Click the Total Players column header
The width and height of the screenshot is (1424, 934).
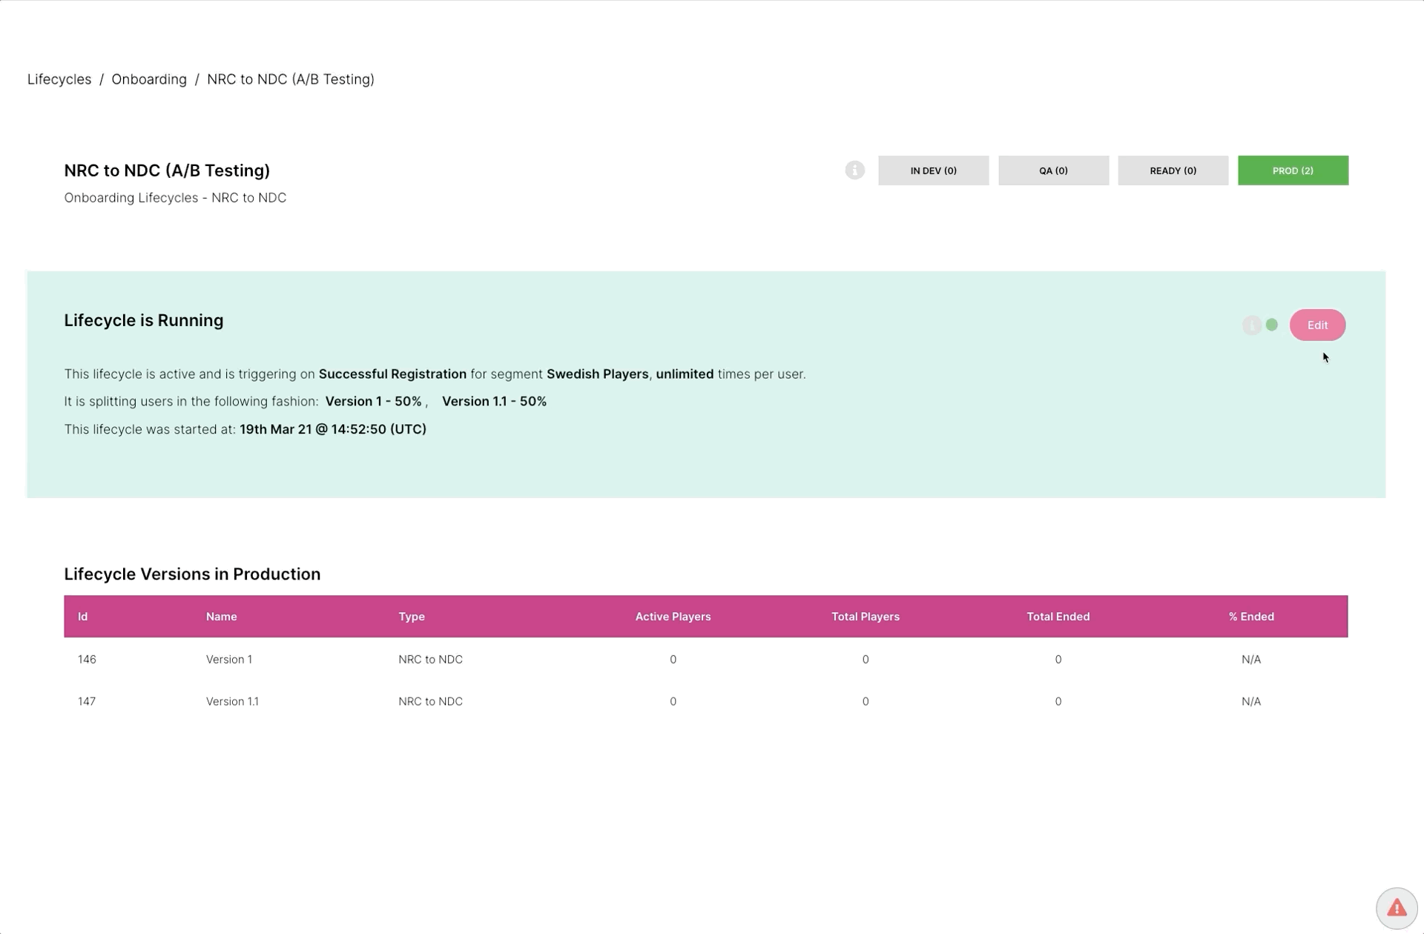point(865,617)
